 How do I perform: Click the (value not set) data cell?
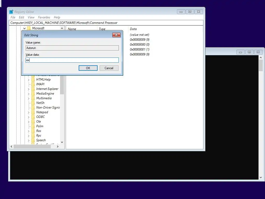point(139,35)
